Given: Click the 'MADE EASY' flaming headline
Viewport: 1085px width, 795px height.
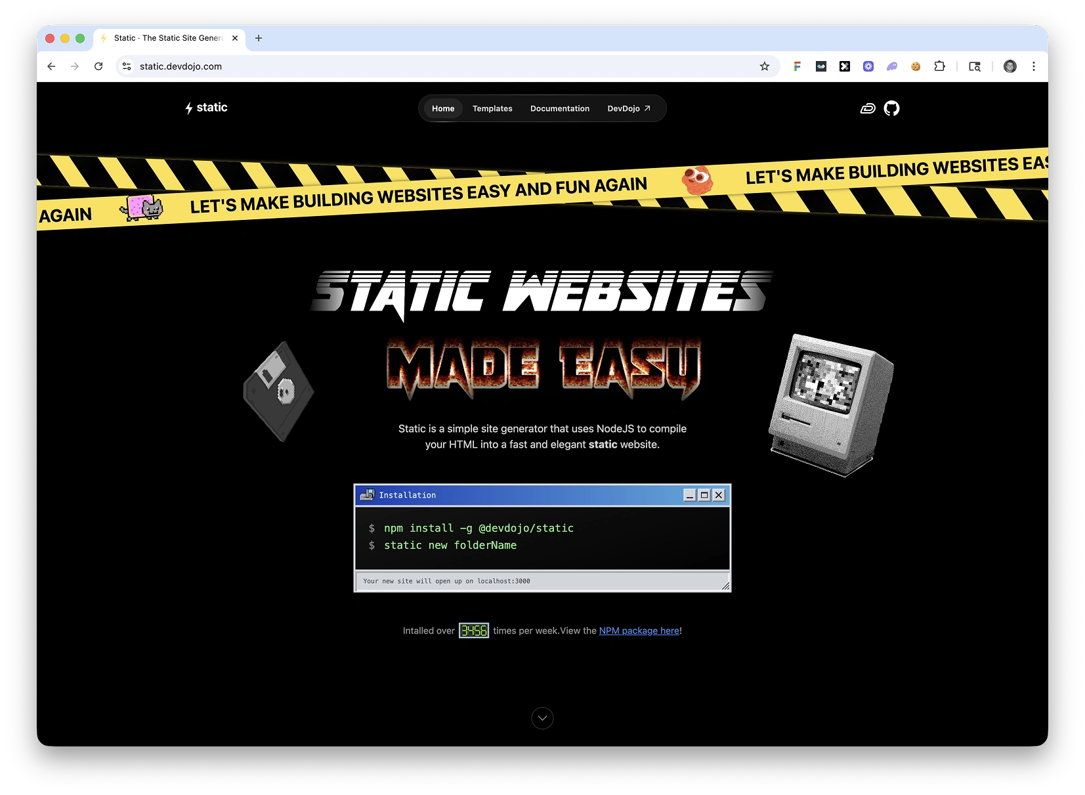Looking at the screenshot, I should pos(543,368).
